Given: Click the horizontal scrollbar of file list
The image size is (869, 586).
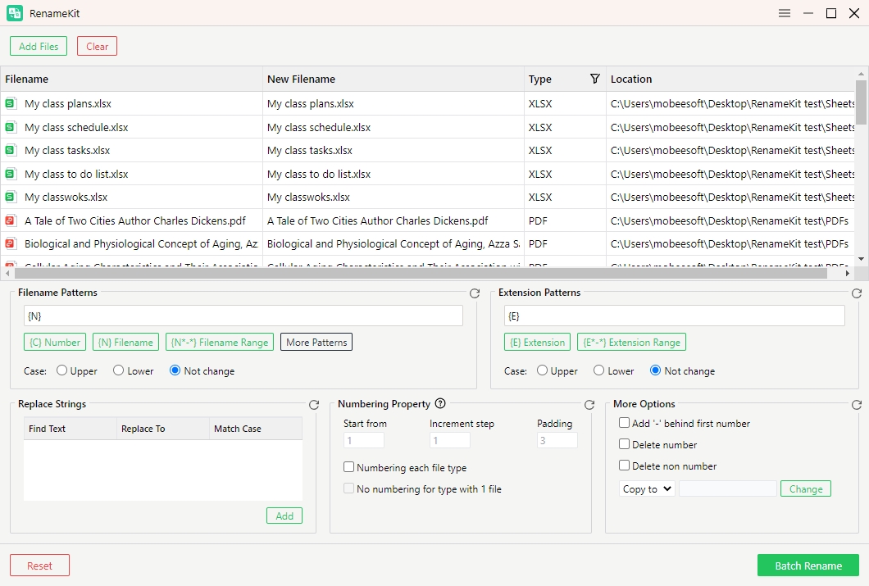Looking at the screenshot, I should pyautogui.click(x=425, y=273).
